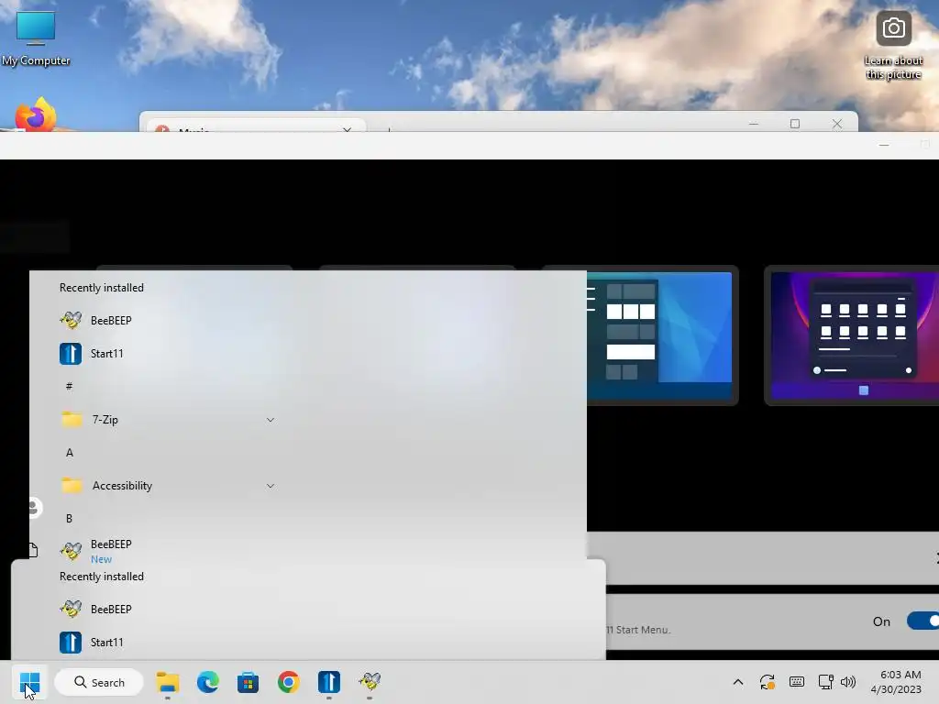
Task: Open Start11 under upper Recently installed list
Action: point(92,353)
